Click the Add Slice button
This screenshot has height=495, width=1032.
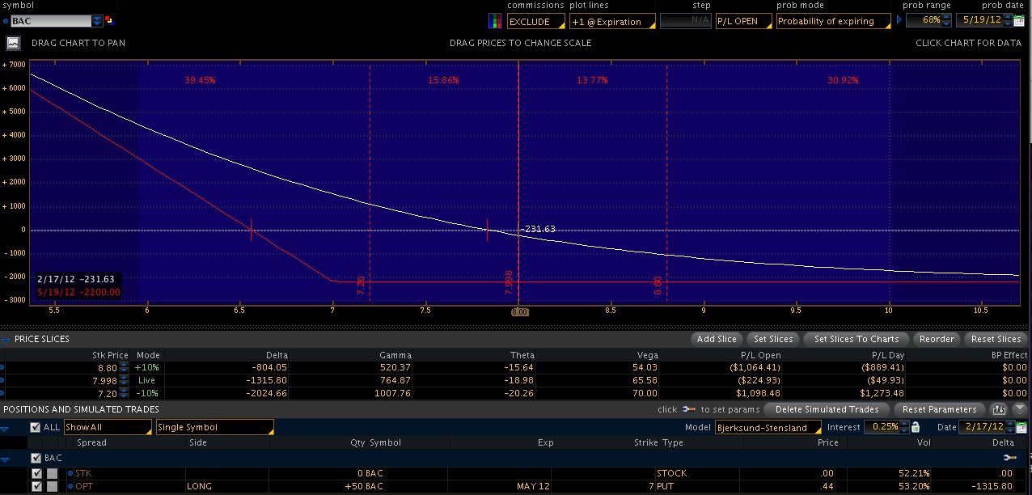(717, 339)
